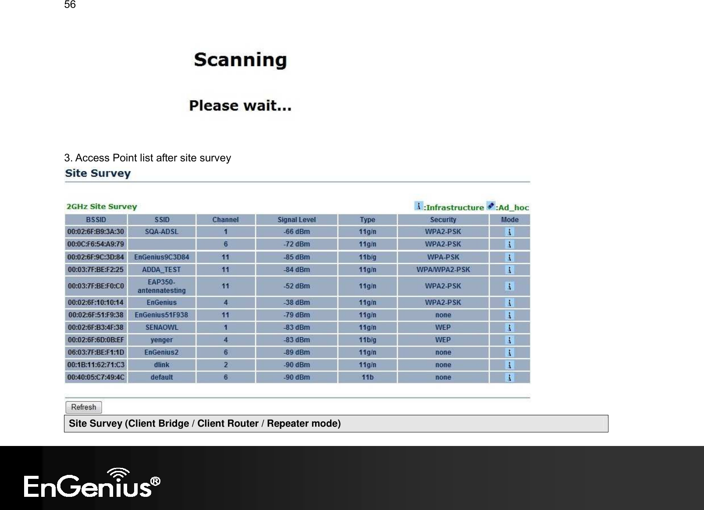Click mode icon for ADDA_TEST network
Screen dimensions: 704x510
click(x=509, y=270)
